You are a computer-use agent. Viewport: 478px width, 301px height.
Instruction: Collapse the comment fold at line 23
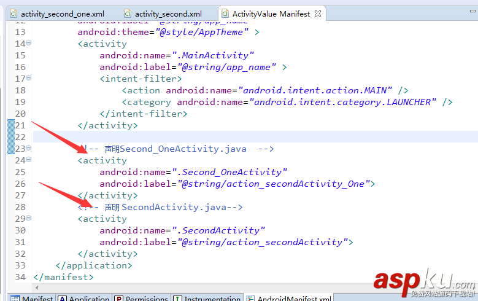point(29,148)
